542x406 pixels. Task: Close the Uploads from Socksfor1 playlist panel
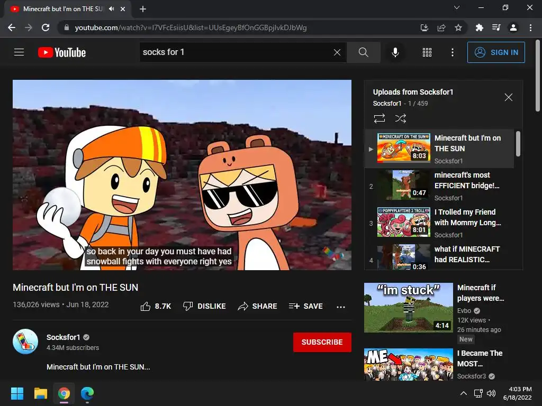(x=508, y=97)
